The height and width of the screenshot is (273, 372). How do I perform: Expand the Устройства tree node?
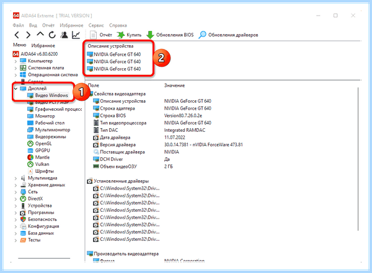(x=15, y=206)
